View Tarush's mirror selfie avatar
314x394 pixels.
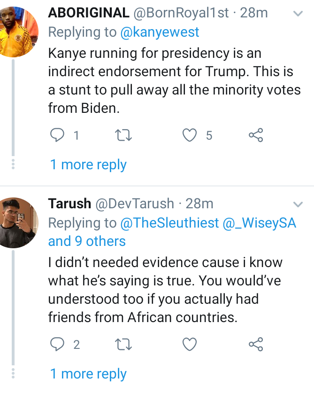[18, 223]
